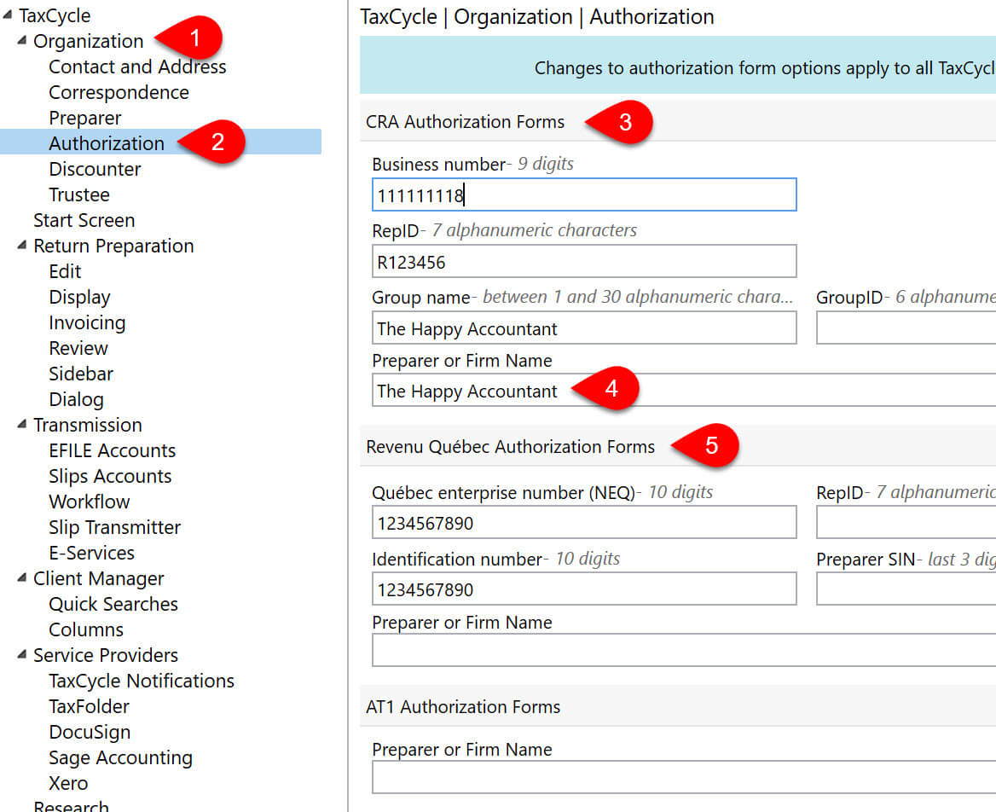Click the Preparer SIN field

(906, 589)
